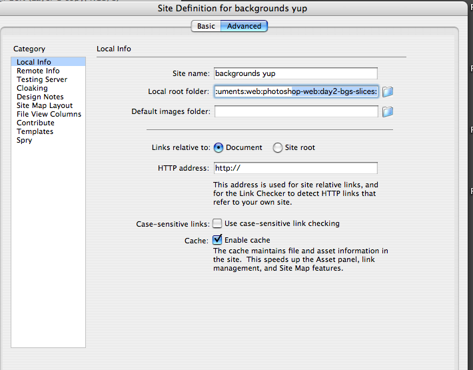The width and height of the screenshot is (473, 370).
Task: Switch to the Advanced tab
Action: click(x=244, y=26)
